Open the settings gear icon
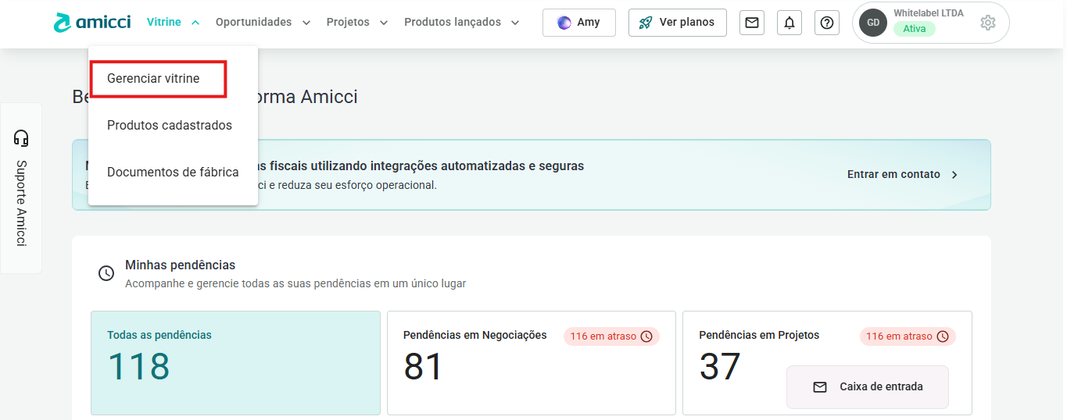The image size is (1067, 420). [987, 23]
